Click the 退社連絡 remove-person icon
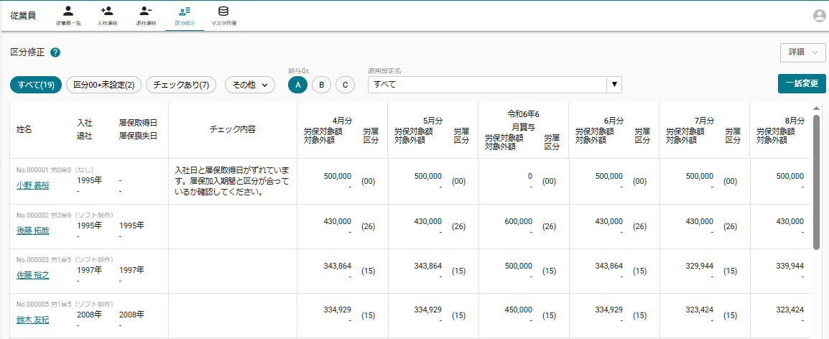The width and height of the screenshot is (829, 339). (x=146, y=11)
